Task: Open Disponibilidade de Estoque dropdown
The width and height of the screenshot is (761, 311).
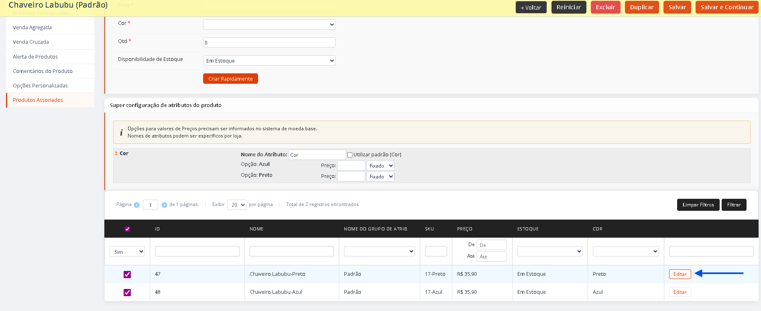Action: tap(269, 61)
